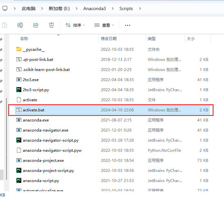The height and width of the screenshot is (198, 224).
Task: Click the anaconda-navigator-script.pyw file icon
Action: 19,150
